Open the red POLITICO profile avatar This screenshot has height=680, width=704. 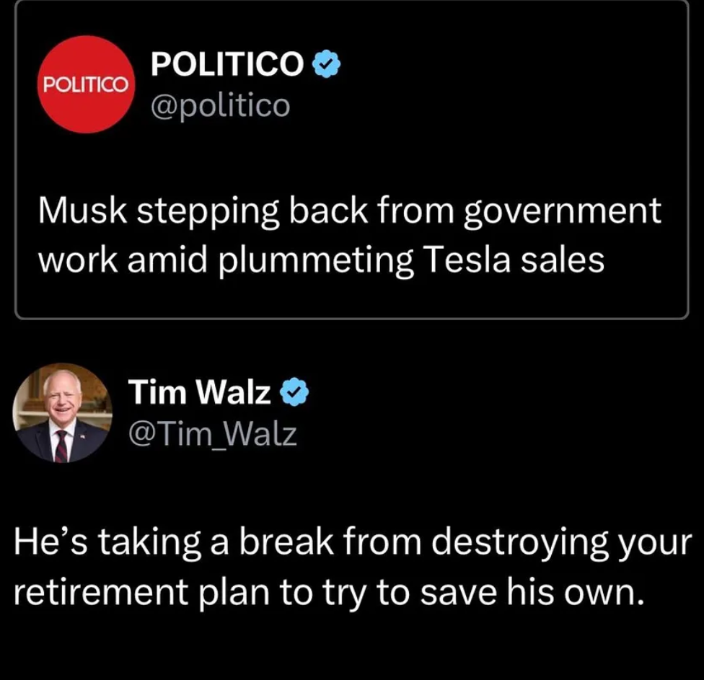[87, 84]
